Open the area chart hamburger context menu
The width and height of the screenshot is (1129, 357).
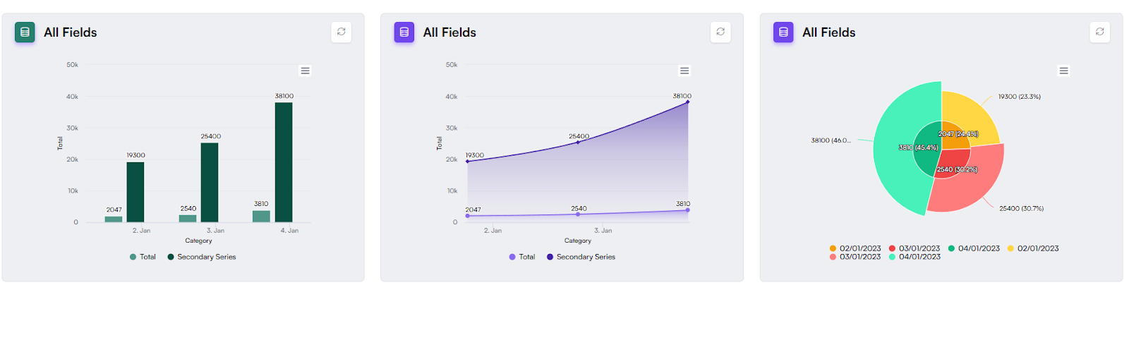(684, 71)
